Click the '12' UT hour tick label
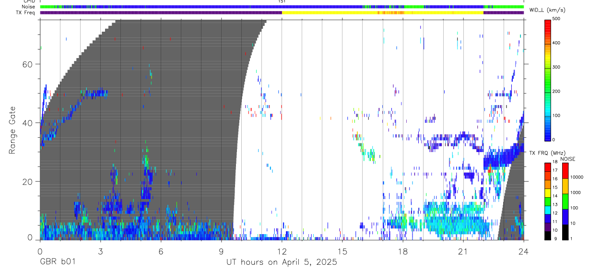Image resolution: width=589 pixels, height=272 pixels. (x=282, y=251)
